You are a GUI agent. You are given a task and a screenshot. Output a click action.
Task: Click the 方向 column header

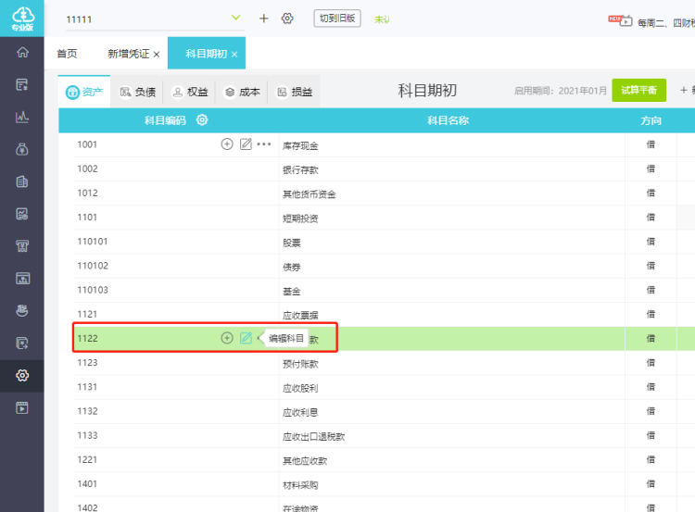[x=651, y=120]
